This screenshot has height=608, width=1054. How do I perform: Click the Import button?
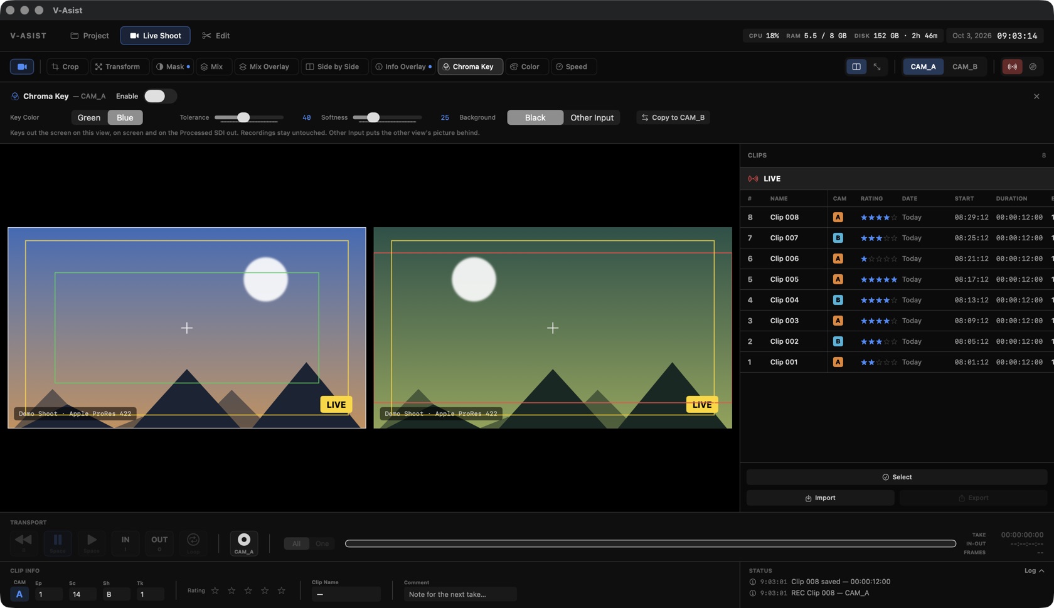tap(820, 498)
